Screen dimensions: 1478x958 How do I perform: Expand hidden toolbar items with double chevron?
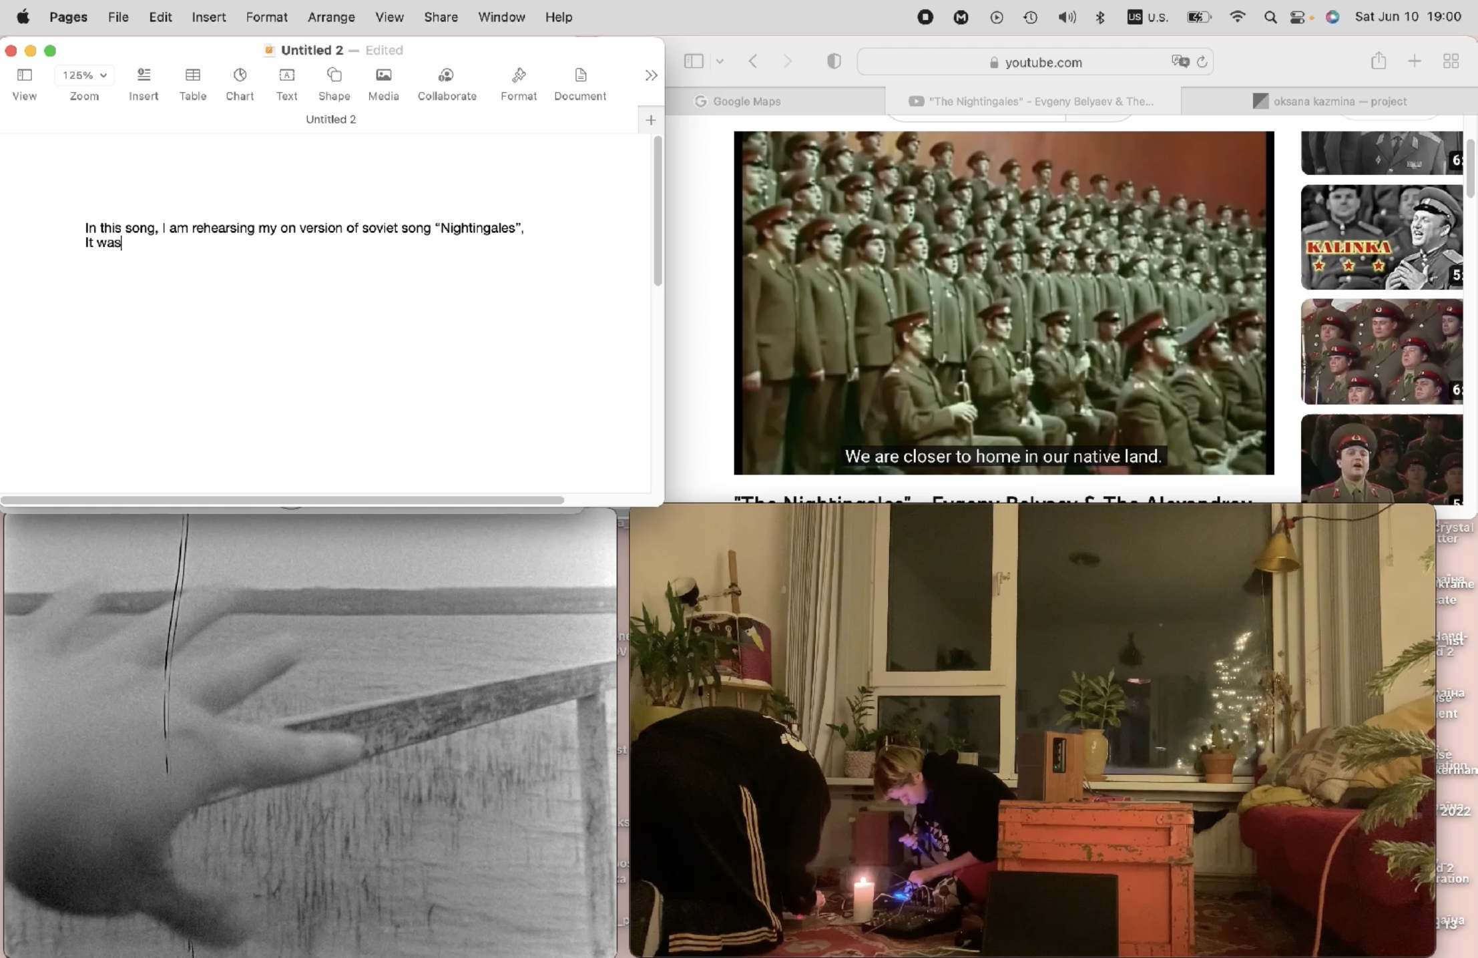coord(651,75)
